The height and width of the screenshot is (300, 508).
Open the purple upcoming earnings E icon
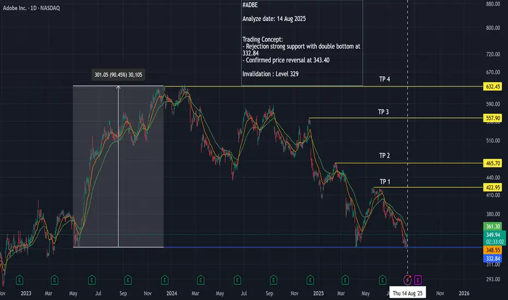(418, 280)
